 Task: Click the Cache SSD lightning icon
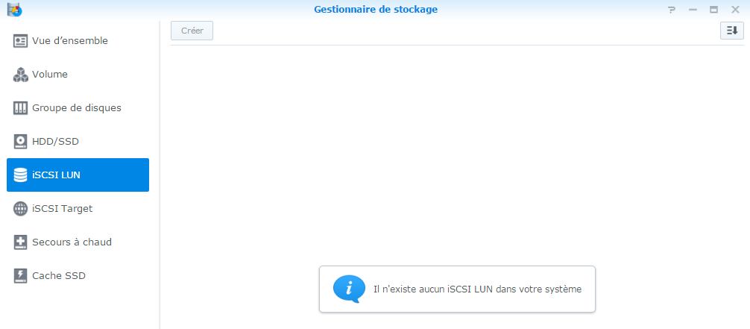(x=20, y=276)
